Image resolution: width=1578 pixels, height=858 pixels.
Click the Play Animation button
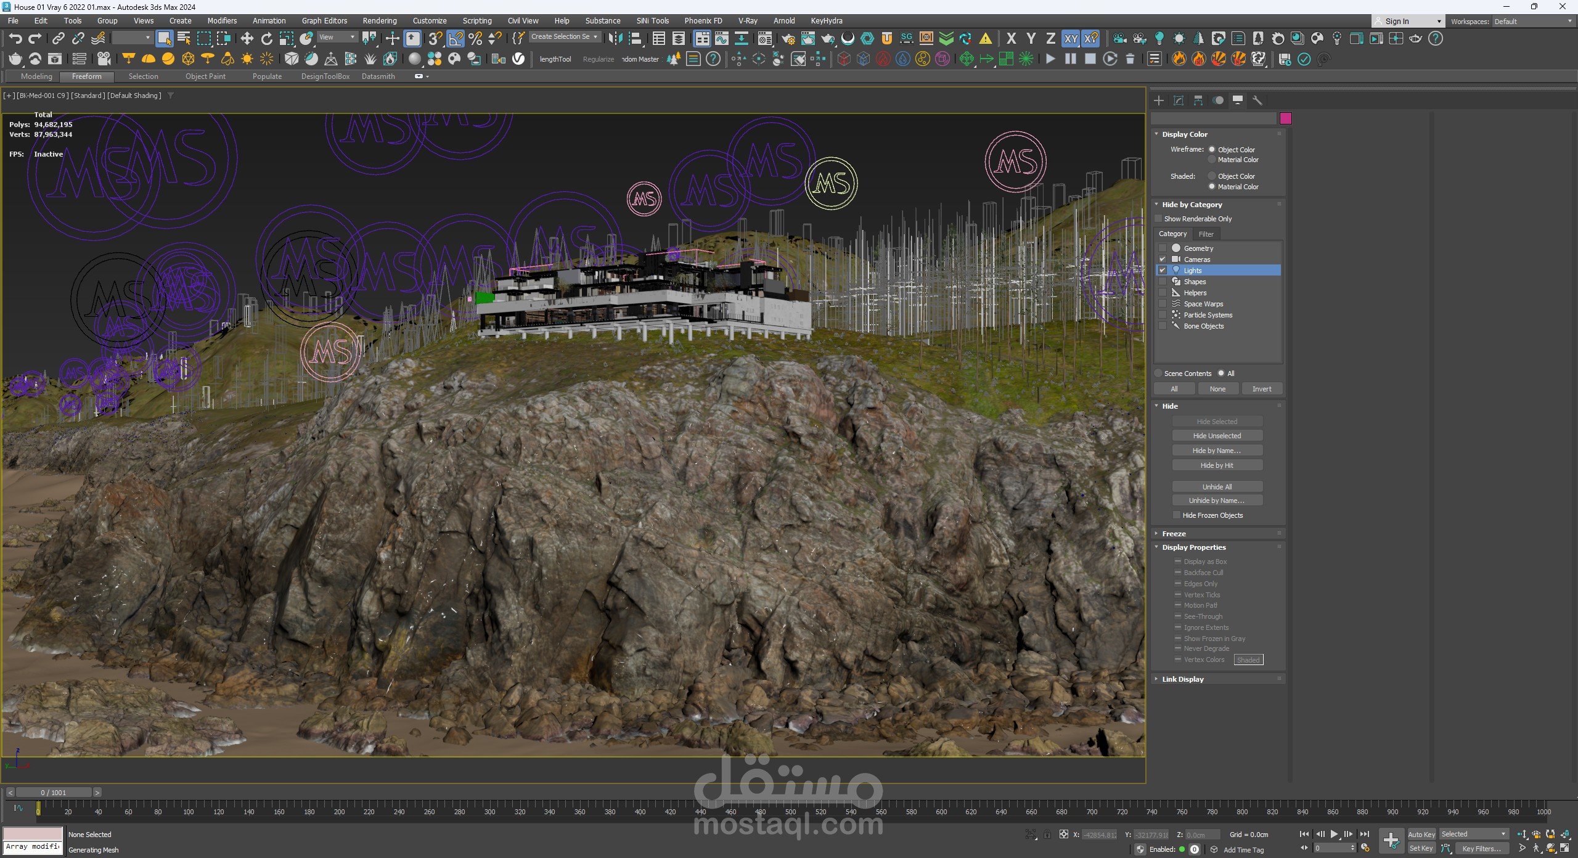1334,834
